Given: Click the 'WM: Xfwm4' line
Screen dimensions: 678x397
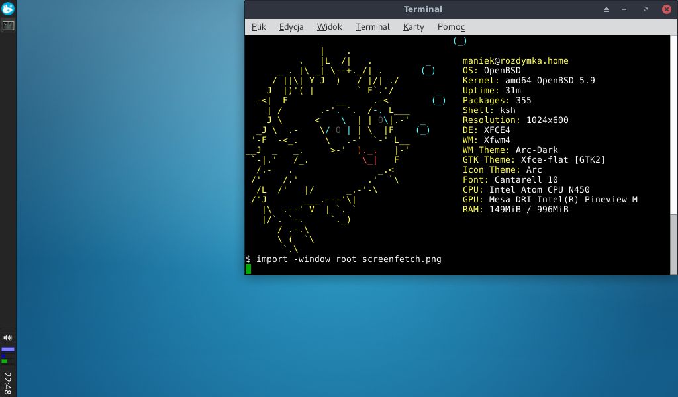Looking at the screenshot, I should coord(487,140).
